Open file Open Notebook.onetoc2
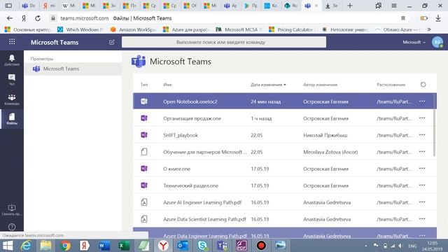448x252 pixels. point(190,101)
